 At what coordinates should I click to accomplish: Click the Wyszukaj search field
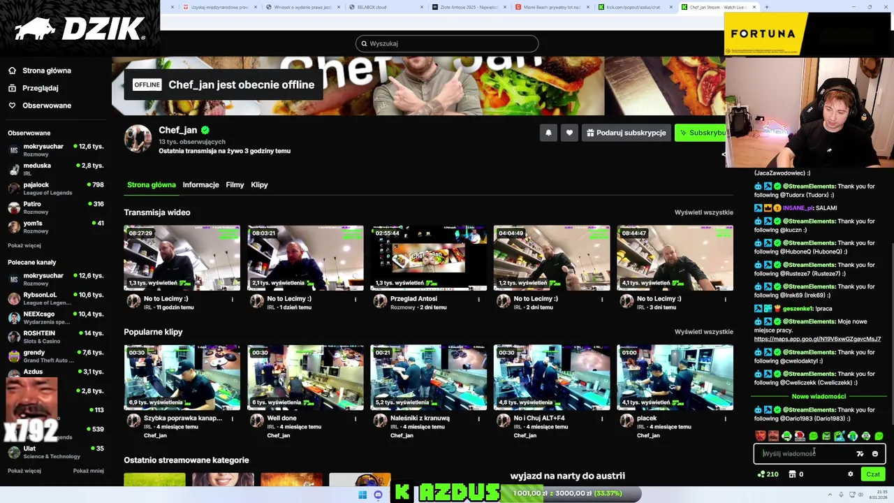pos(447,43)
